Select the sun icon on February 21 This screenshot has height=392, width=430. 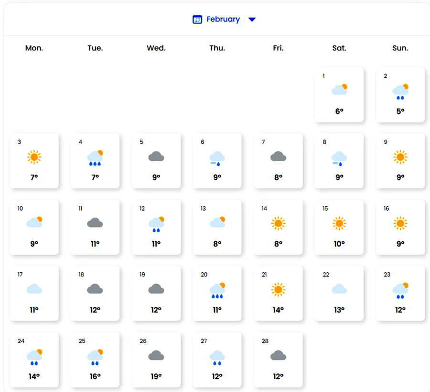(278, 289)
